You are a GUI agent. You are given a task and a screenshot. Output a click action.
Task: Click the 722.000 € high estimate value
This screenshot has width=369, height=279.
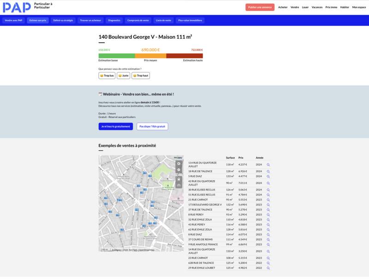[x=197, y=50]
